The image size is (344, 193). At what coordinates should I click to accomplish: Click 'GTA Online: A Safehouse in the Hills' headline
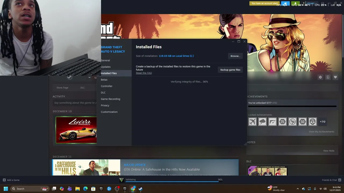click(x=162, y=169)
